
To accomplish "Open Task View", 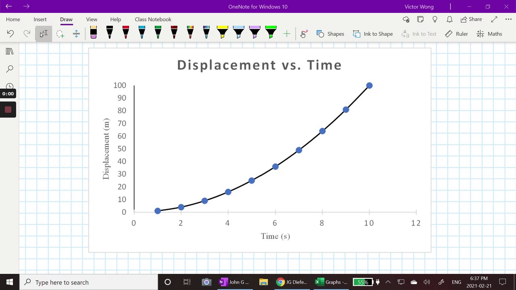I will [187, 282].
